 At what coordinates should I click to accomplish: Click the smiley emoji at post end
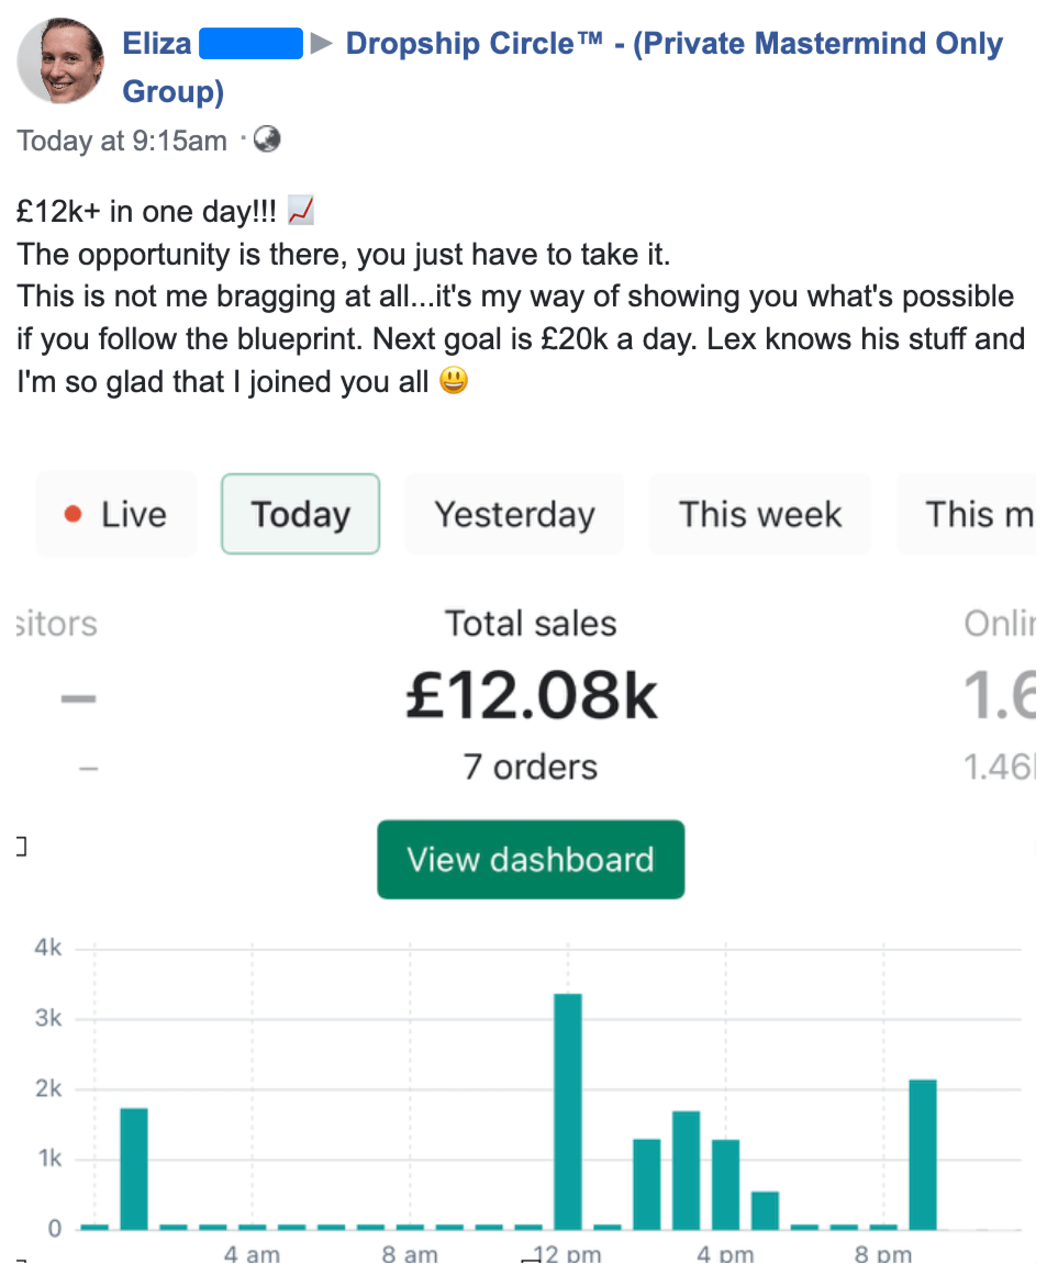pos(453,381)
